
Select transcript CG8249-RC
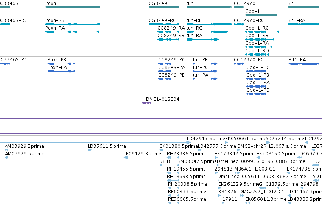click(x=164, y=24)
